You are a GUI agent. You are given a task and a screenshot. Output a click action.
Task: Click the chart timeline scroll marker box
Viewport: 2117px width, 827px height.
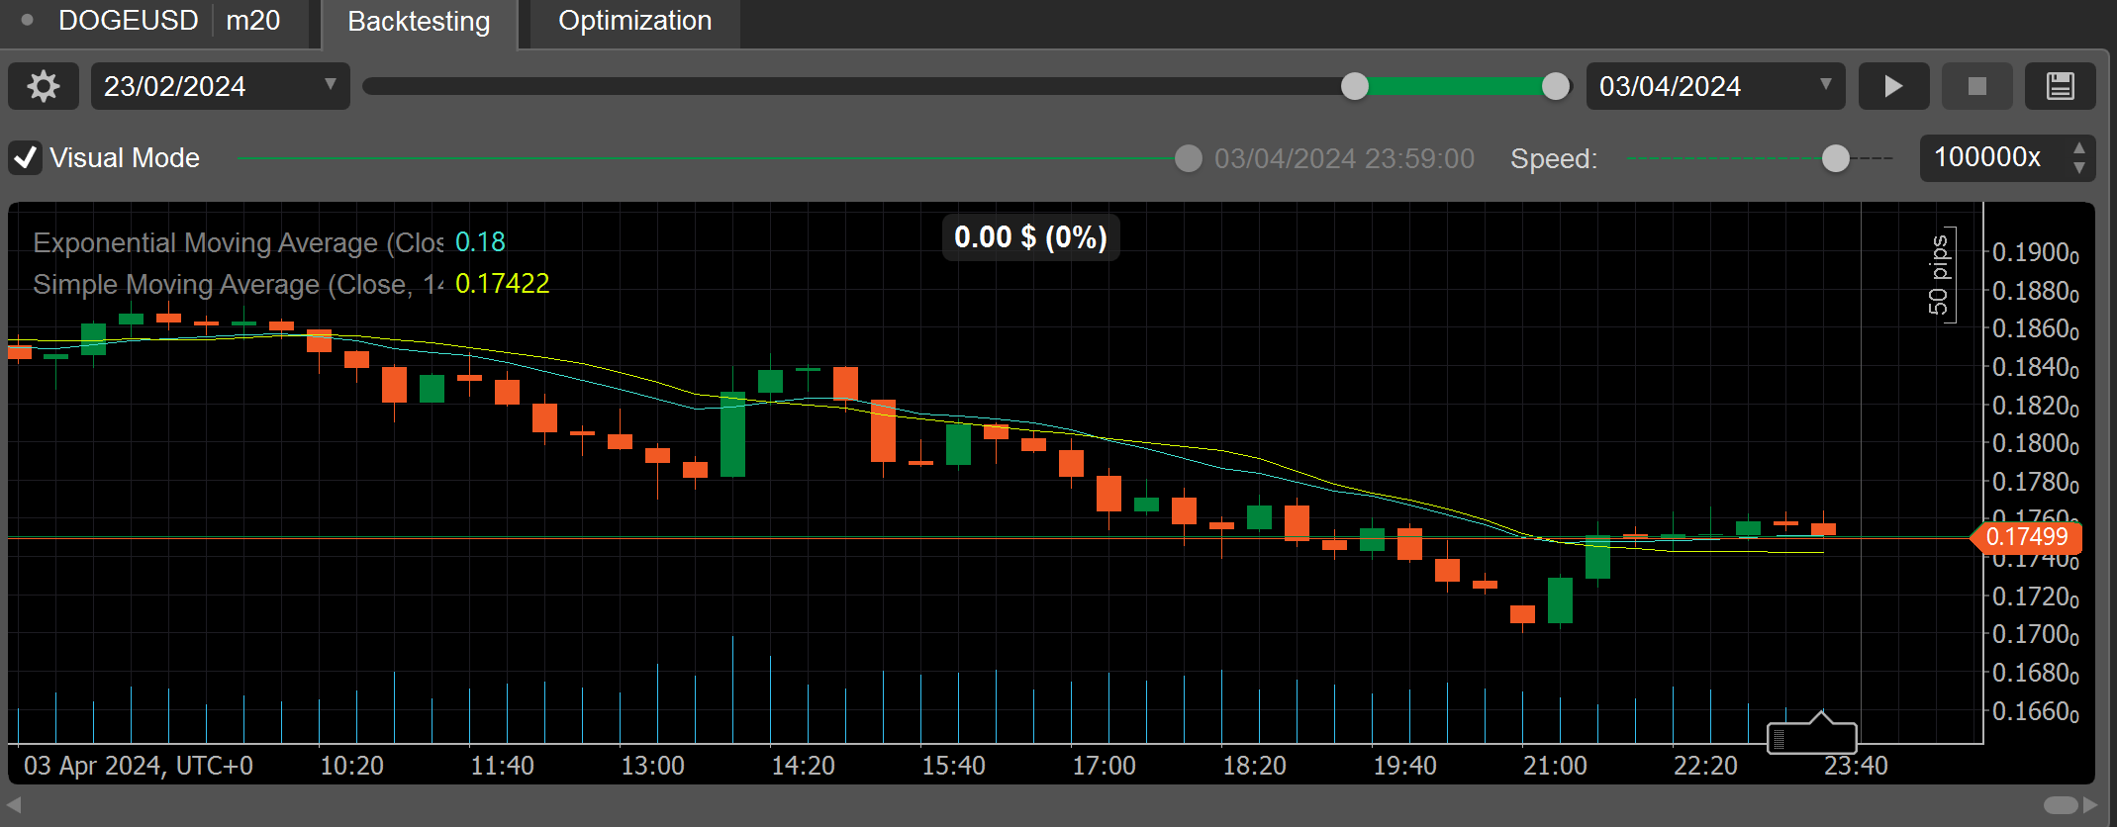1811,736
